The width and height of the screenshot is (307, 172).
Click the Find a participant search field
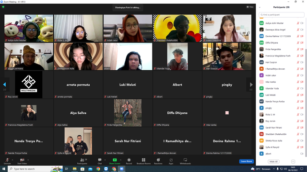point(282,15)
